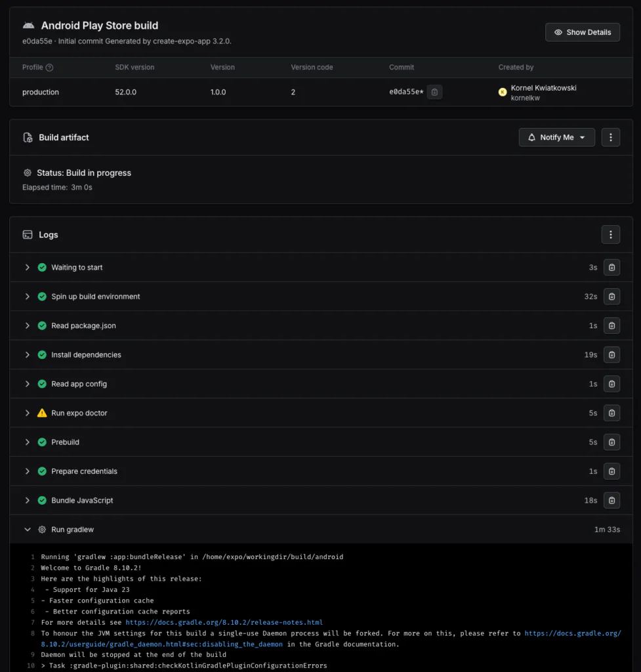Expand the Prebuild log step
The height and width of the screenshot is (672, 641).
pyautogui.click(x=28, y=442)
